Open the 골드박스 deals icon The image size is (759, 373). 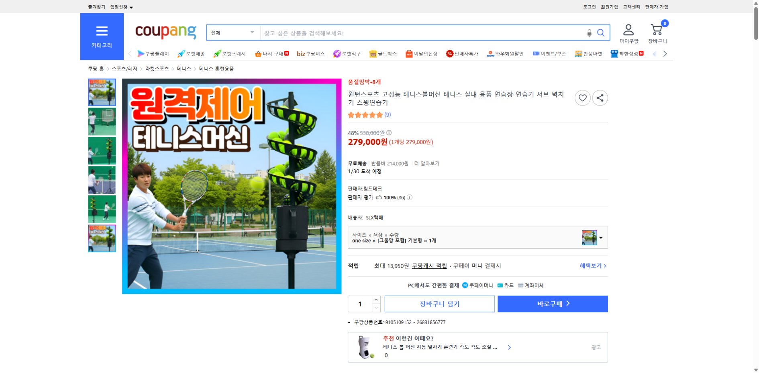(373, 53)
